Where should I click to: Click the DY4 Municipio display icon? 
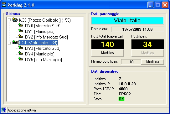(x=21, y=53)
